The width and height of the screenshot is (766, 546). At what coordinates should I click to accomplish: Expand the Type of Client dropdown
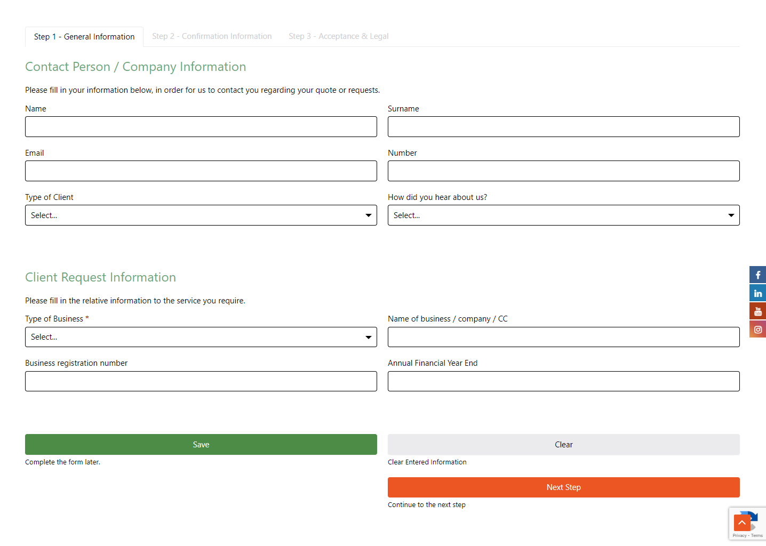pyautogui.click(x=201, y=215)
